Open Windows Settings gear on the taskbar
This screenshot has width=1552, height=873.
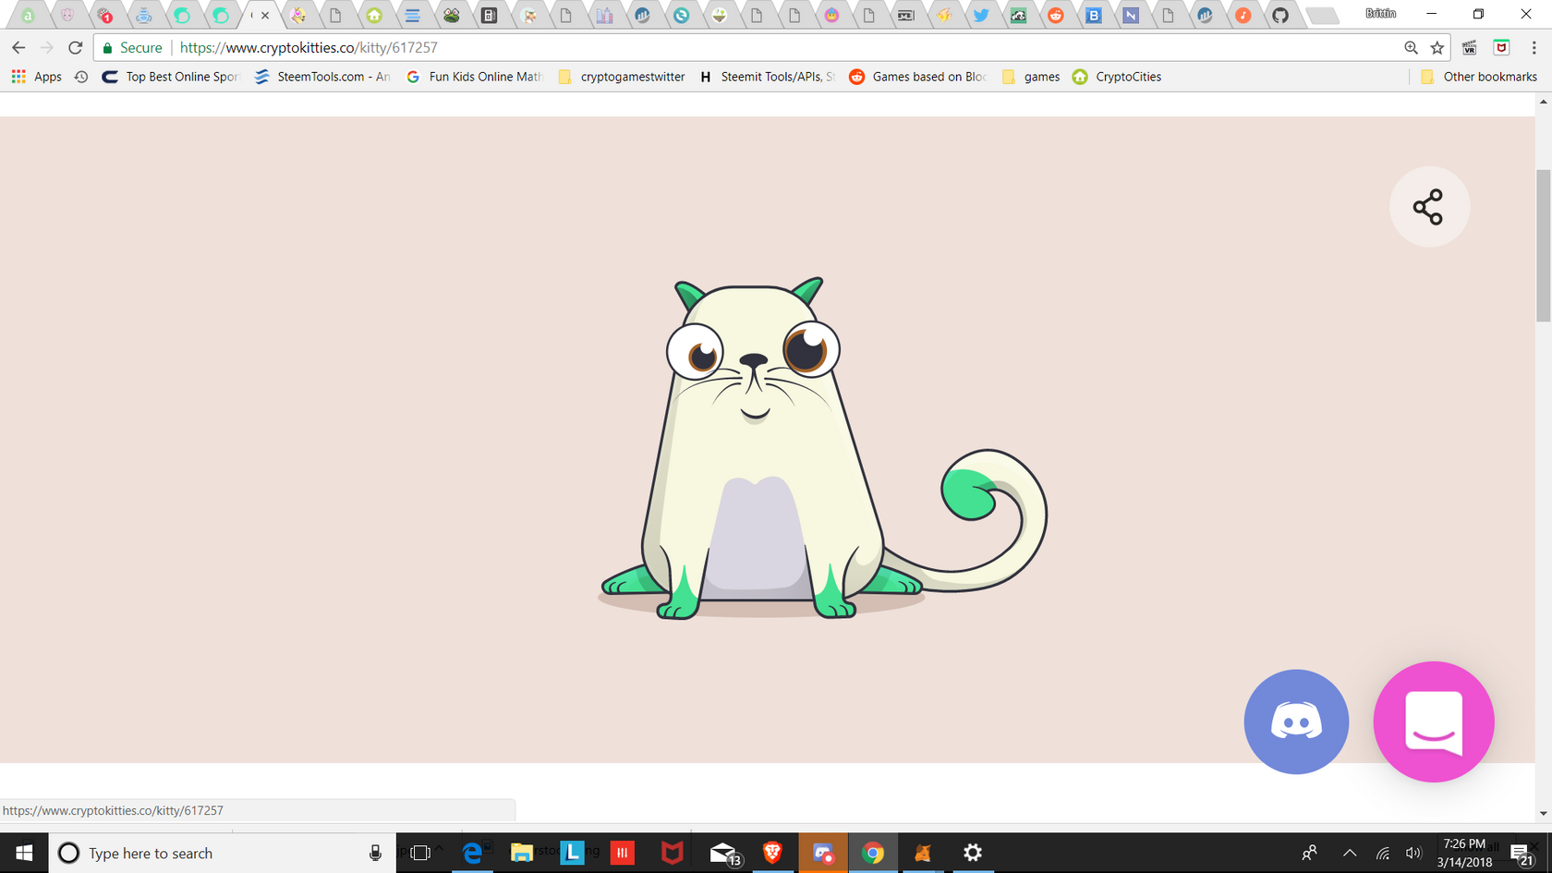pos(972,853)
